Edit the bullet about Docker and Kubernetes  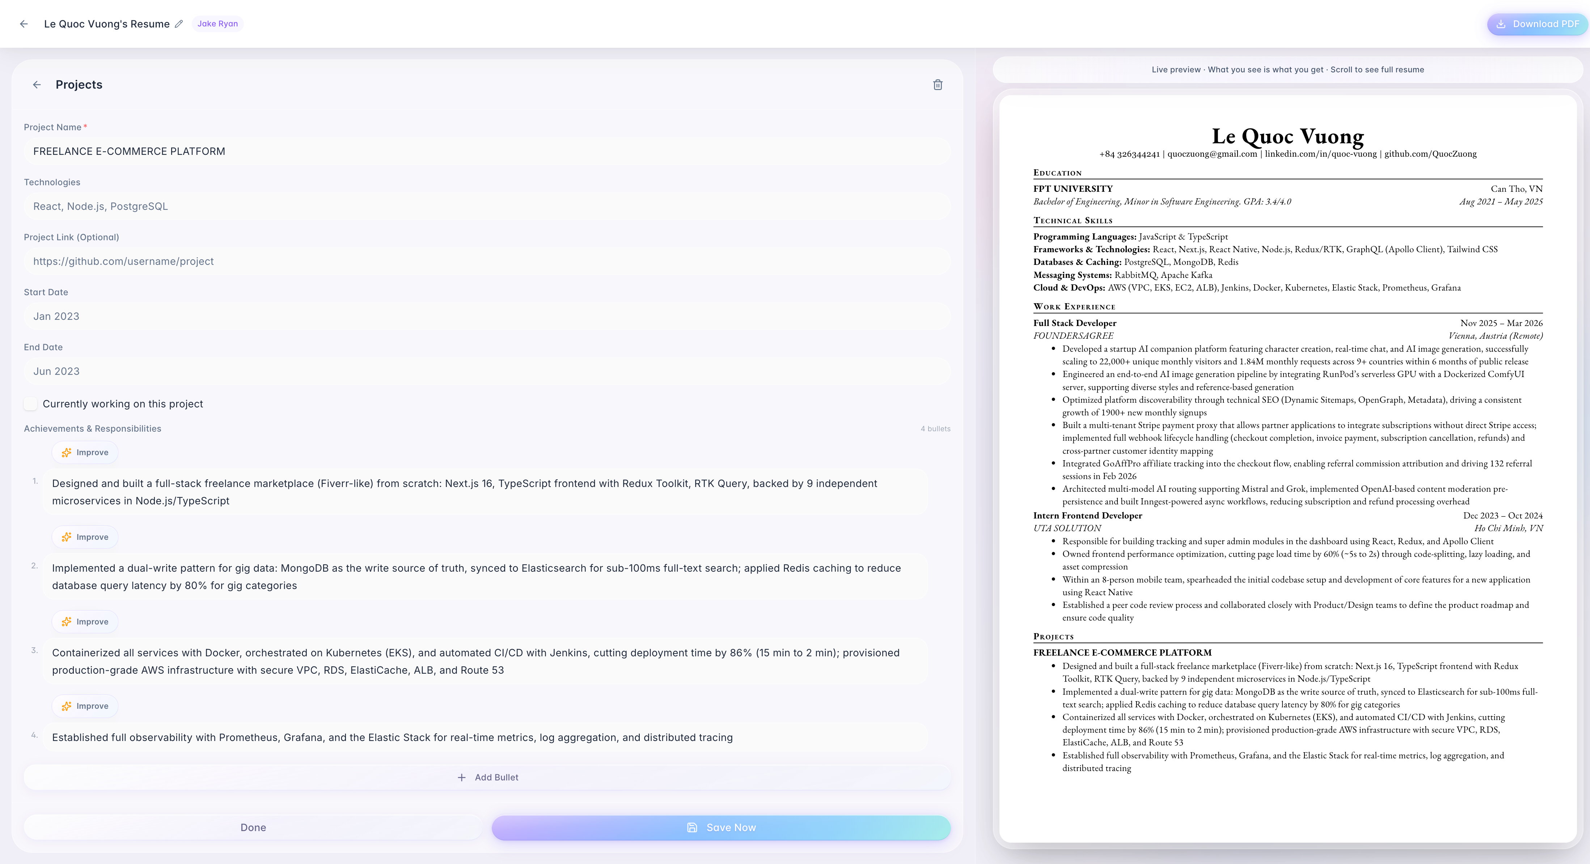pyautogui.click(x=485, y=661)
